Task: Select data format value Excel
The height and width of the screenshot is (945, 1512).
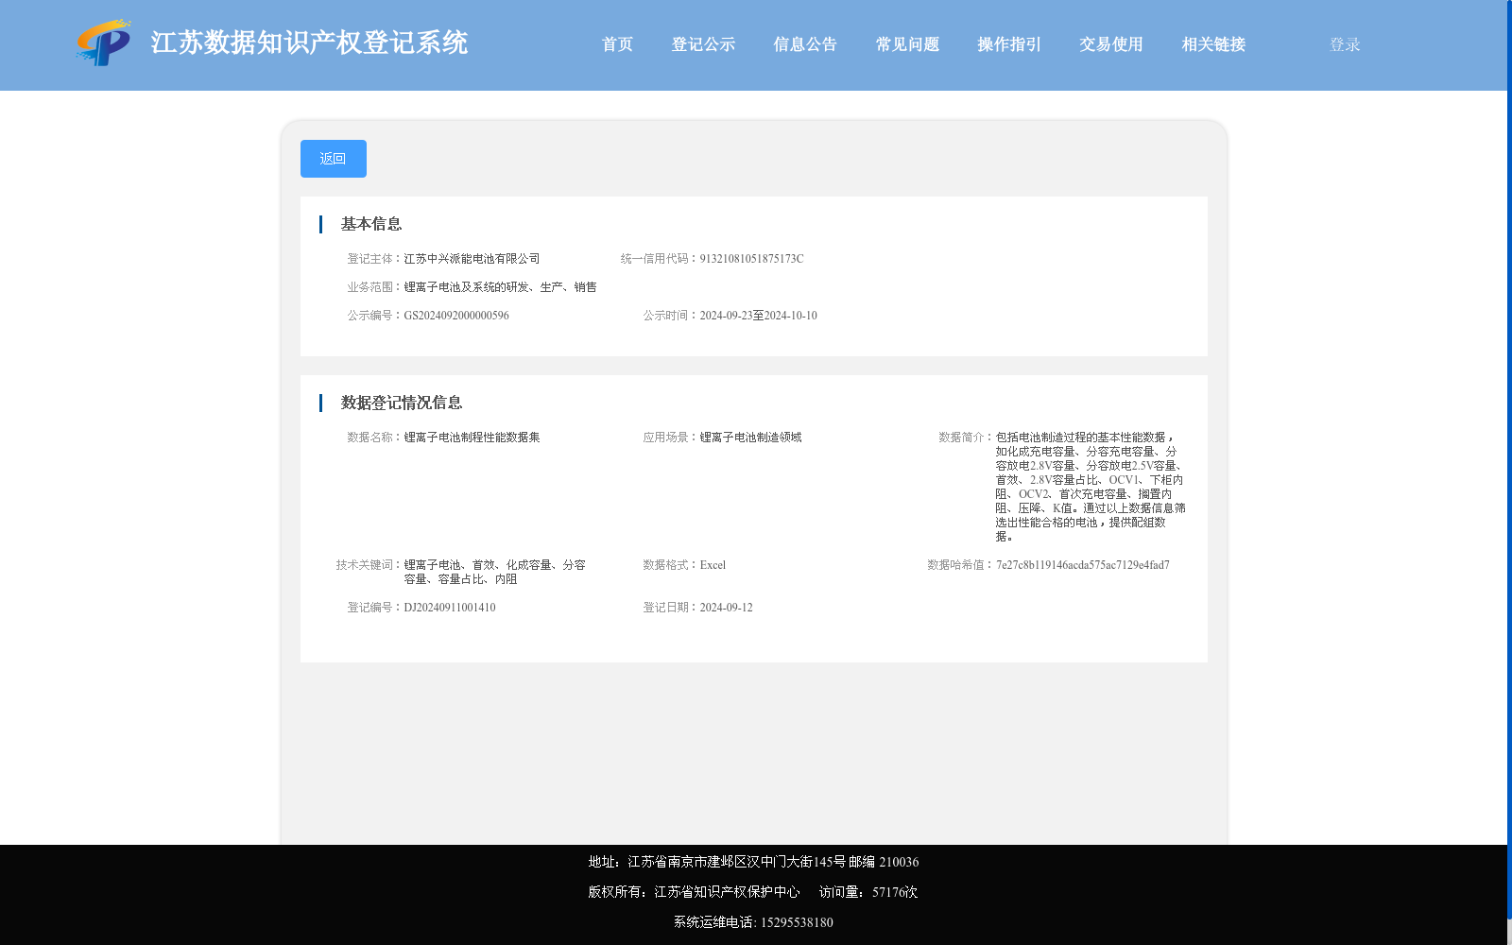Action: (x=713, y=565)
